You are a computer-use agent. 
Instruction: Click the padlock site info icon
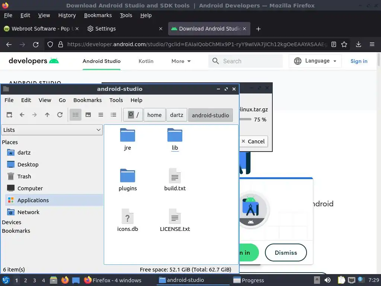[x=61, y=45]
